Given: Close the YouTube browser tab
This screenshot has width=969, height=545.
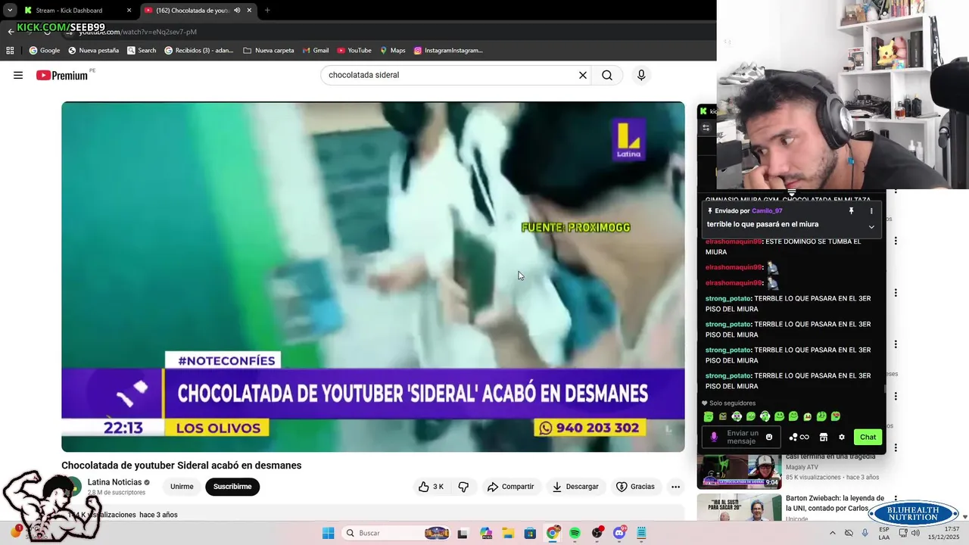Looking at the screenshot, I should (x=249, y=11).
